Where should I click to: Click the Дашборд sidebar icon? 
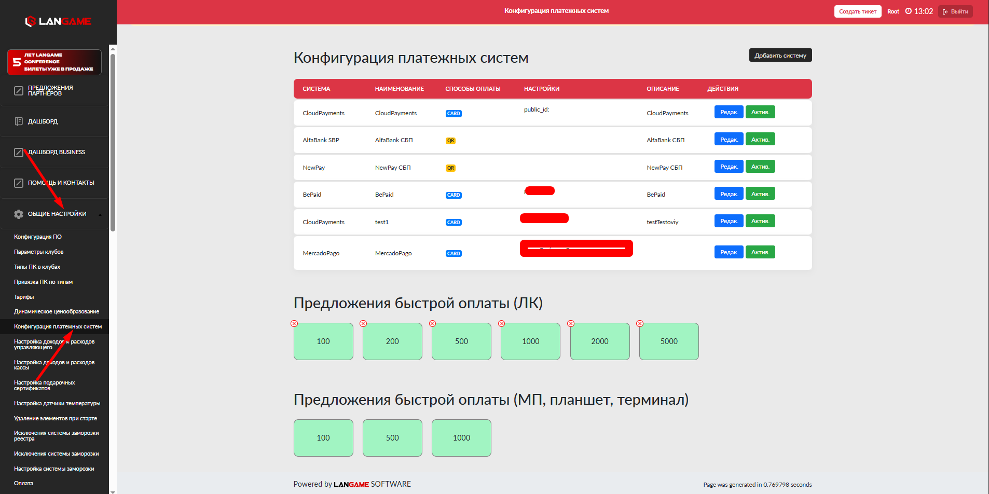(x=19, y=121)
